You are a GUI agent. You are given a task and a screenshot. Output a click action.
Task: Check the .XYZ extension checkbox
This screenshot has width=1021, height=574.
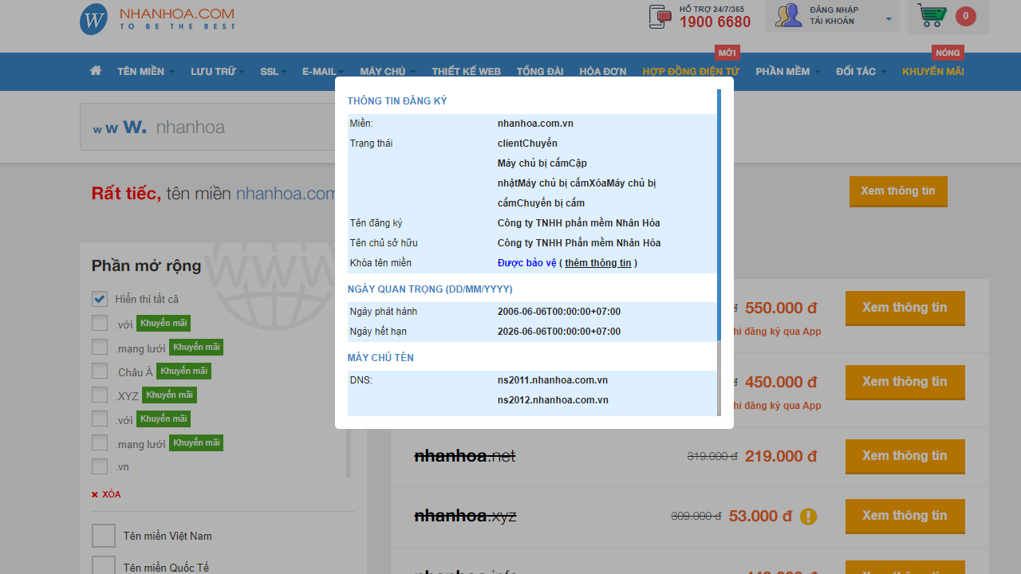click(100, 395)
